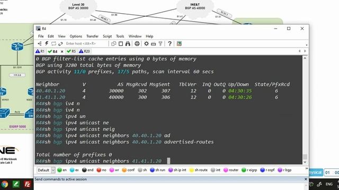This screenshot has width=339, height=190.
Task: Click the Connect in Tab icon
Action: pos(53,44)
